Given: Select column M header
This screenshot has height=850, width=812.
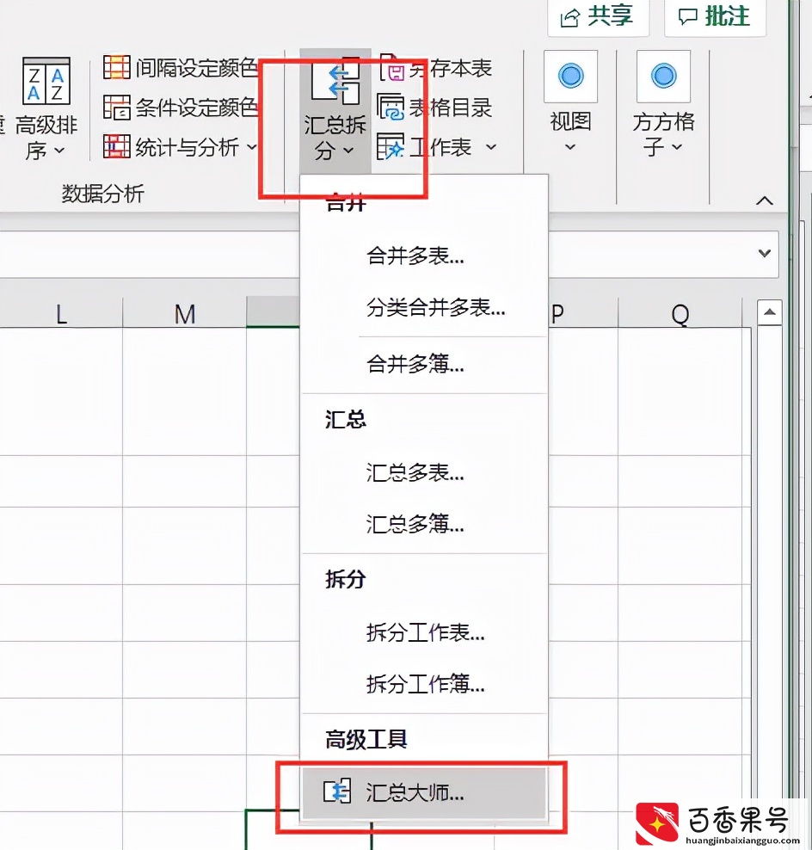Looking at the screenshot, I should tap(185, 313).
